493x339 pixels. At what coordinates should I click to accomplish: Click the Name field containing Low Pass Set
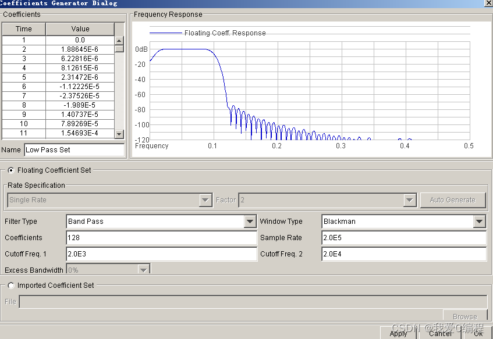pyautogui.click(x=74, y=150)
